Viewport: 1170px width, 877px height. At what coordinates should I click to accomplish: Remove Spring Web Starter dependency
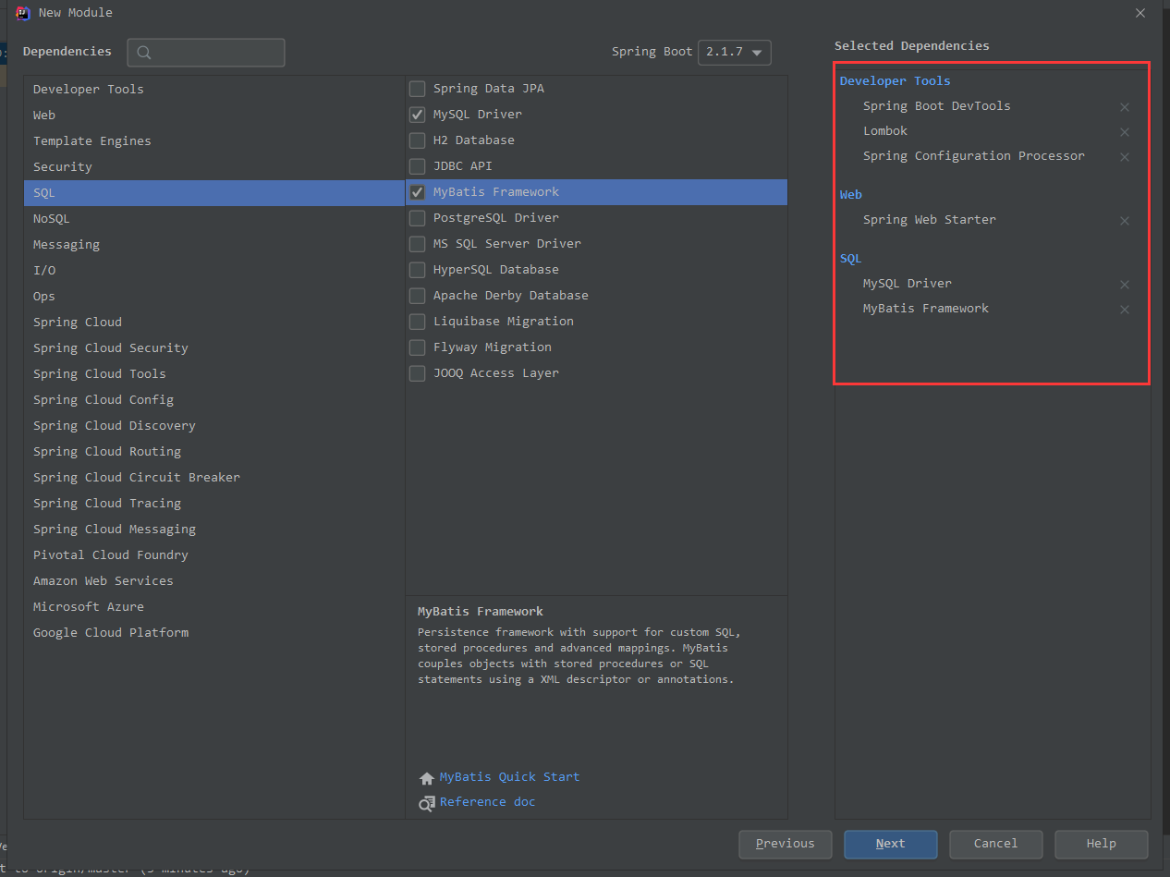pyautogui.click(x=1125, y=221)
